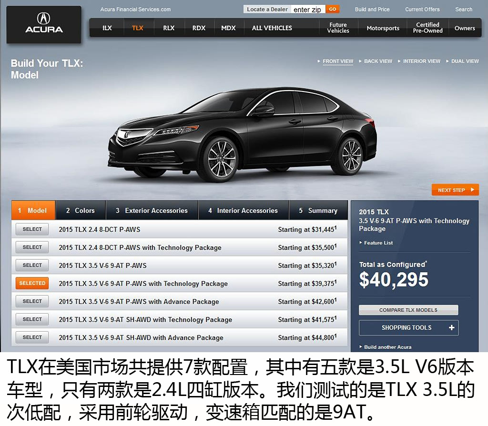Click the Starting at $35,500 price text
This screenshot has width=488, height=426.
click(307, 247)
